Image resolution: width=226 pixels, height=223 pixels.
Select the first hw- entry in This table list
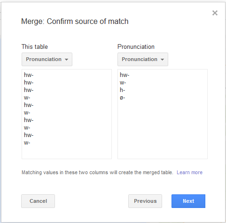coord(29,75)
